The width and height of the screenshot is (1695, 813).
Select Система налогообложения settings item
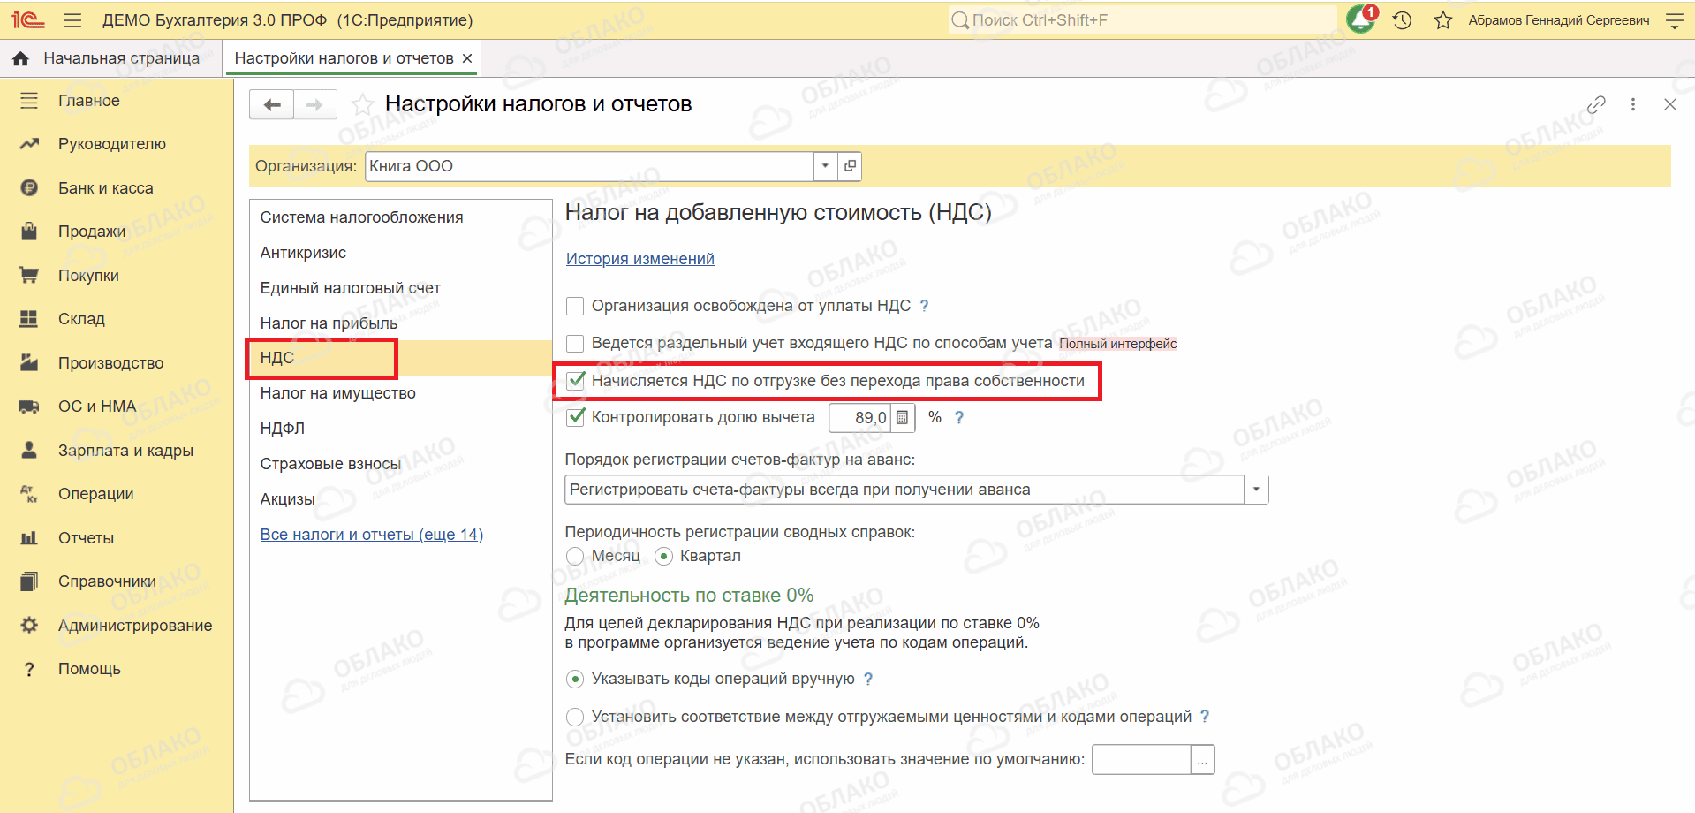(x=401, y=217)
